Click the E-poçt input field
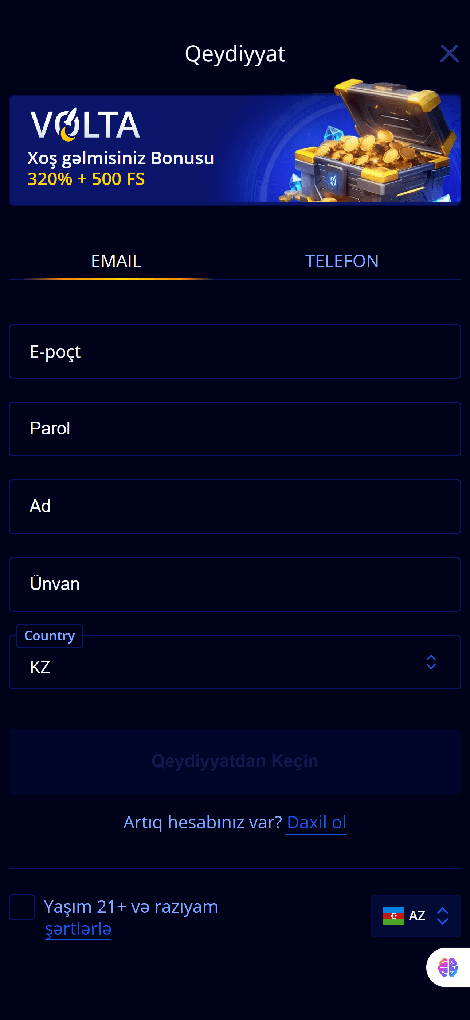470x1020 pixels. [x=235, y=351]
